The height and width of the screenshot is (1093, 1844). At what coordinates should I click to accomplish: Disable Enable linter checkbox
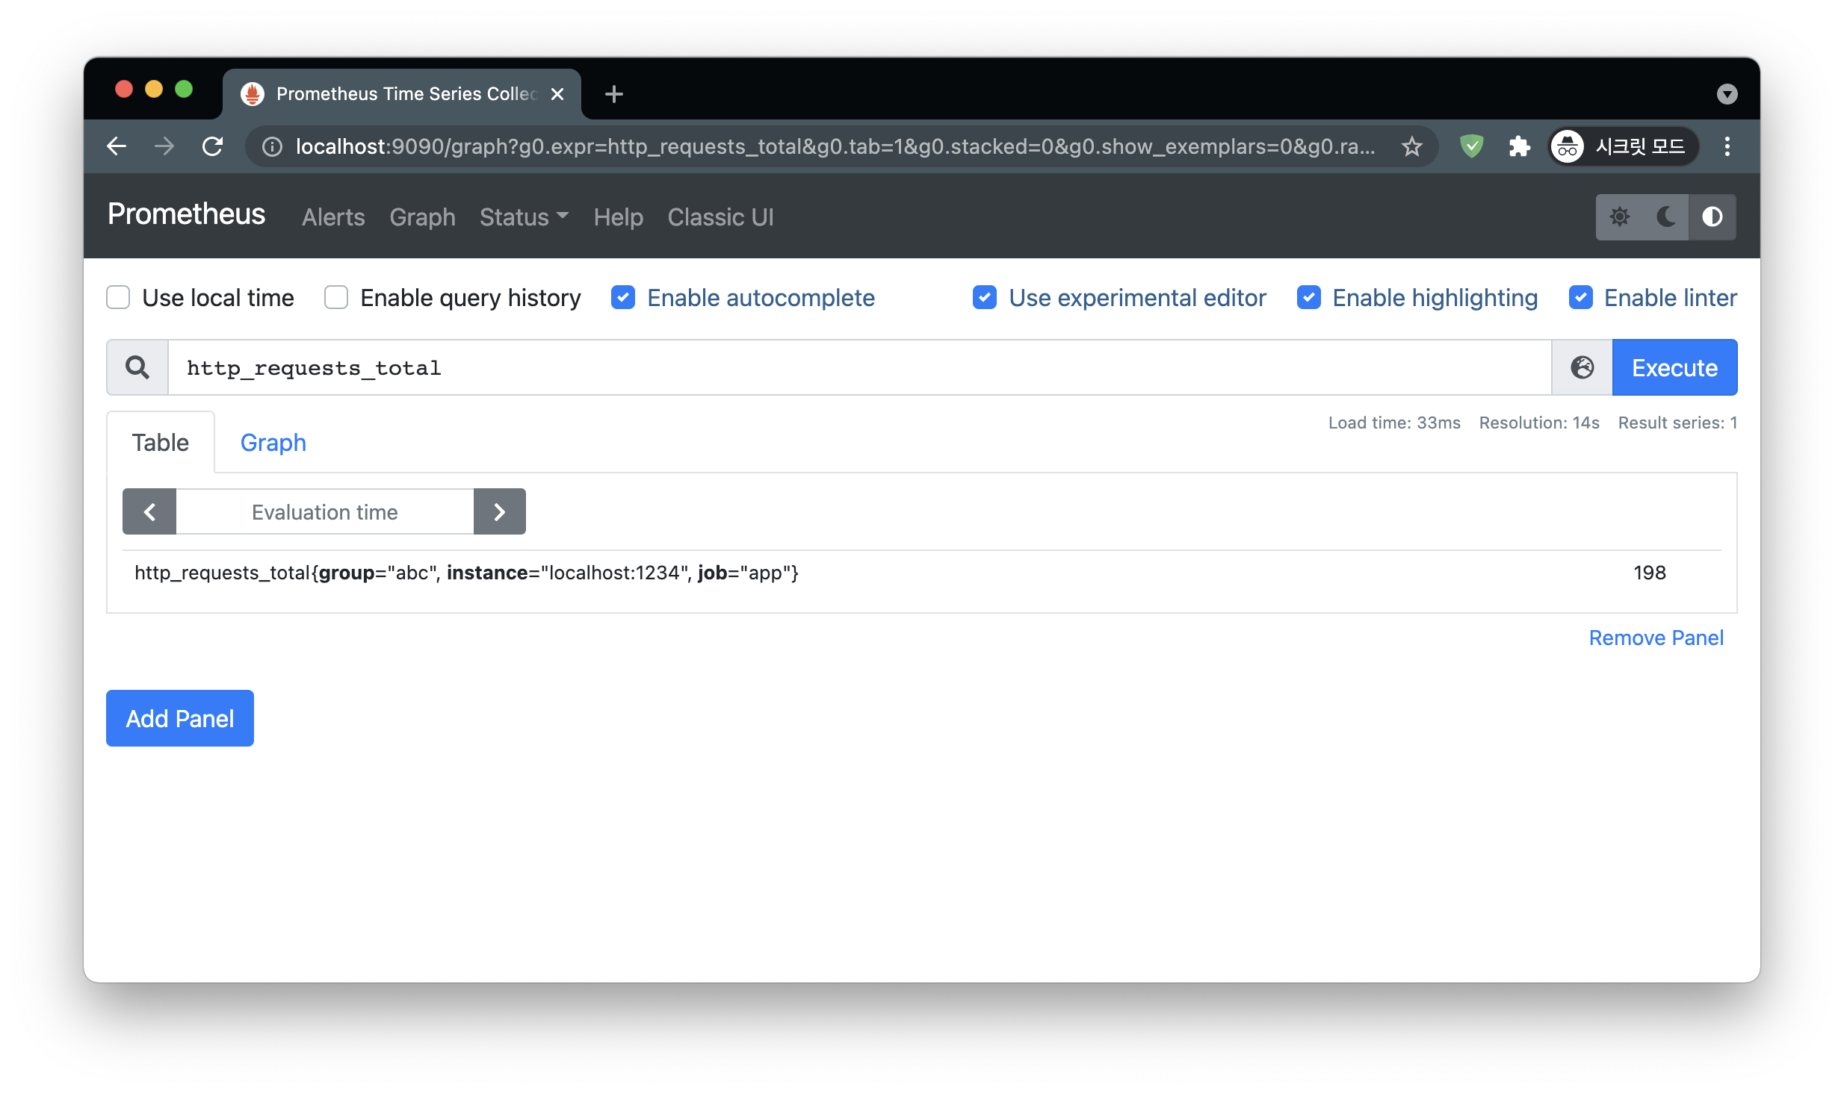tap(1580, 297)
